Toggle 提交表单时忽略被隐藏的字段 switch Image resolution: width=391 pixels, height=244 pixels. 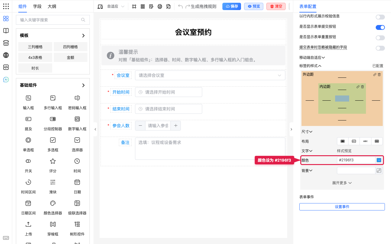pos(380,48)
